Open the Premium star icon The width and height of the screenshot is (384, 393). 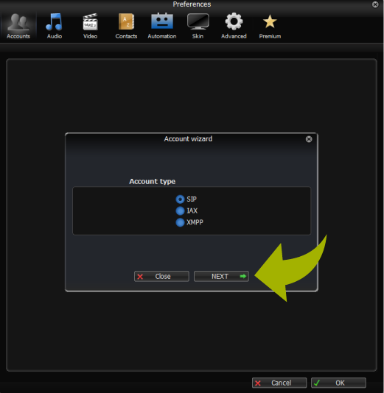tap(270, 21)
